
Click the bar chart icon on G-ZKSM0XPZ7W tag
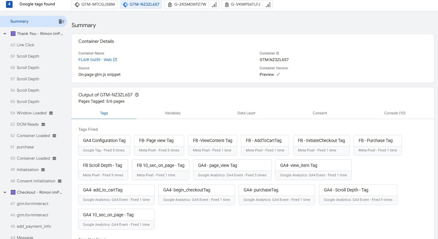tap(214, 5)
